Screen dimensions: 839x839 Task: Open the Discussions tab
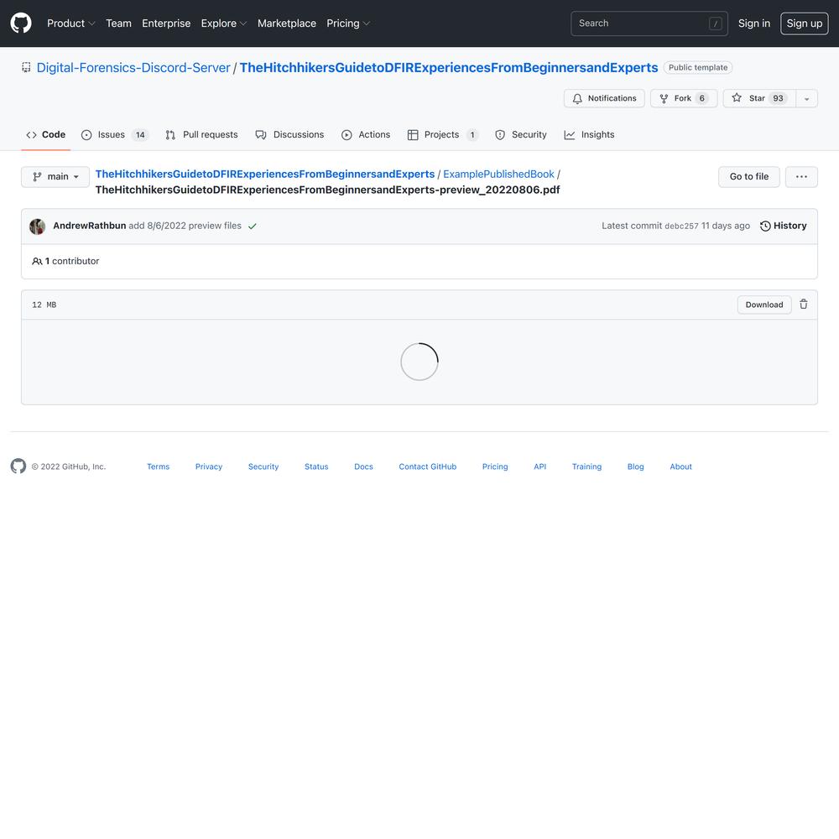289,135
